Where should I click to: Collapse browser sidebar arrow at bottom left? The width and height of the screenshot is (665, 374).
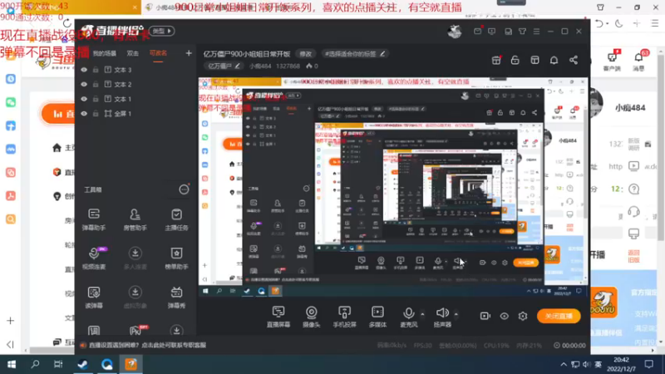10,344
